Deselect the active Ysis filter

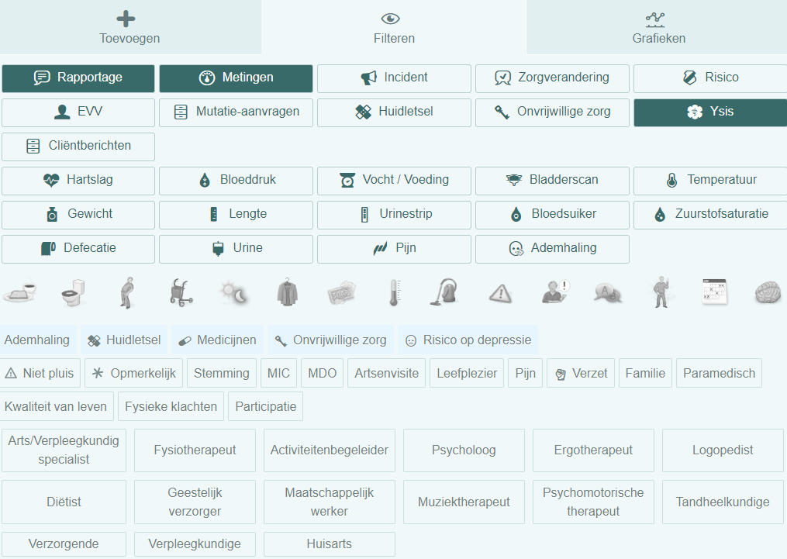[x=709, y=112]
